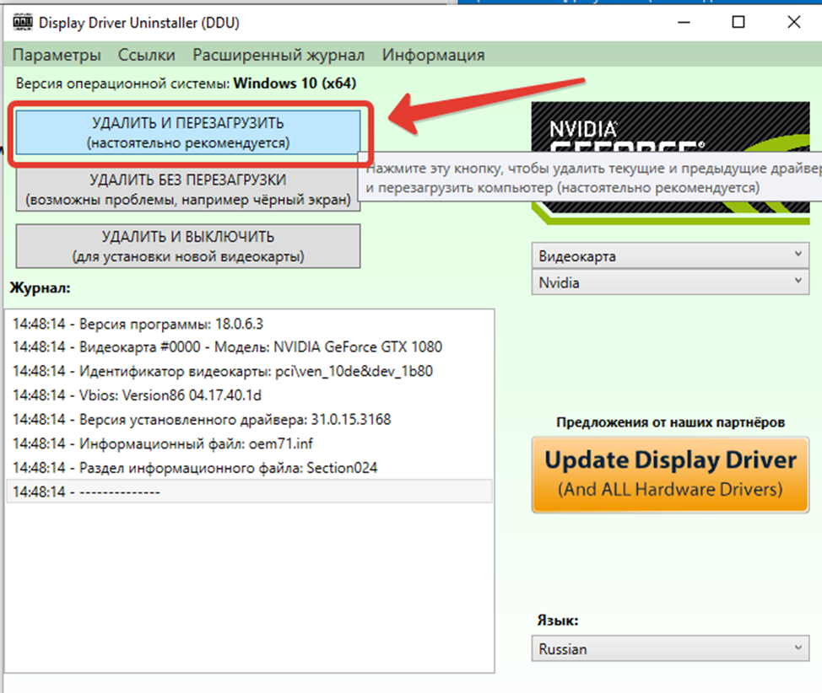Viewport: 822px width, 693px height.
Task: Open the Параметры menu
Action: (57, 55)
